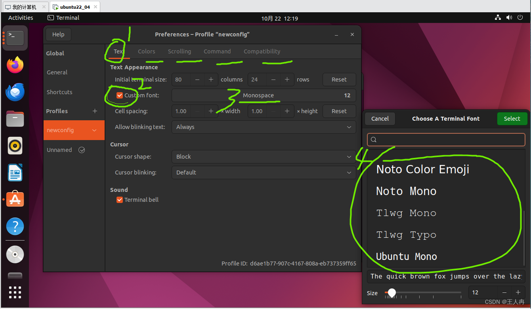Click the search icon in font chooser
The image size is (531, 309).
(x=374, y=140)
